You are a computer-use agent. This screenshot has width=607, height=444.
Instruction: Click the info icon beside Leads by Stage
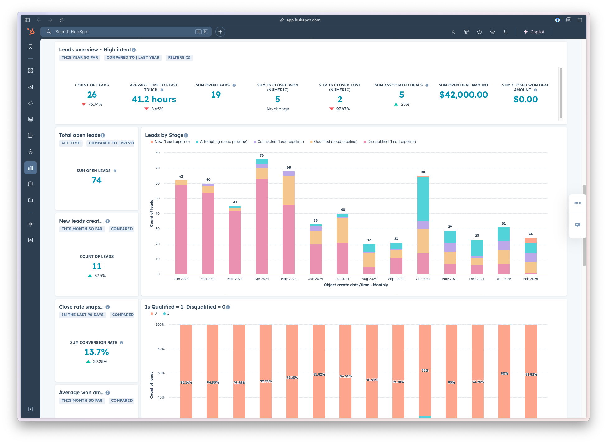(x=186, y=135)
